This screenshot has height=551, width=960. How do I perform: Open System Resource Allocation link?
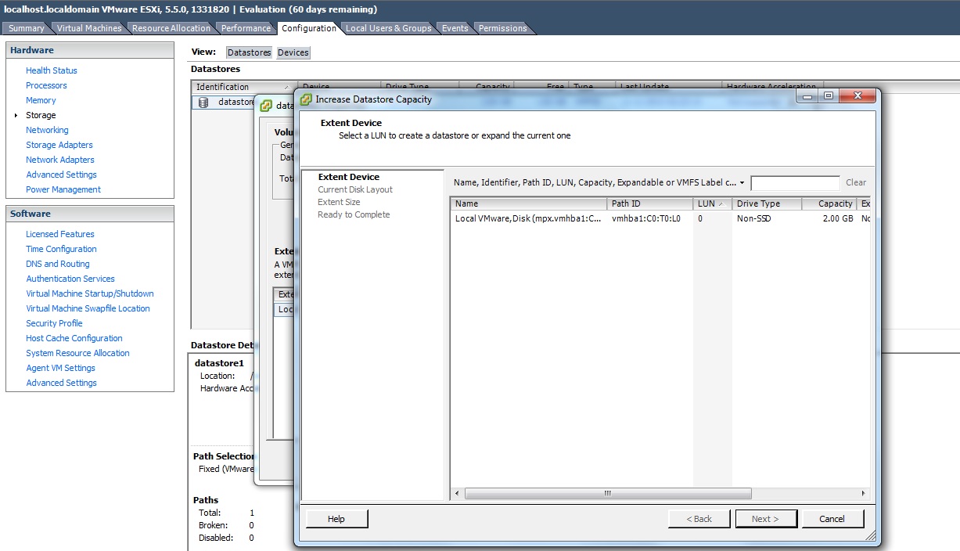click(77, 353)
